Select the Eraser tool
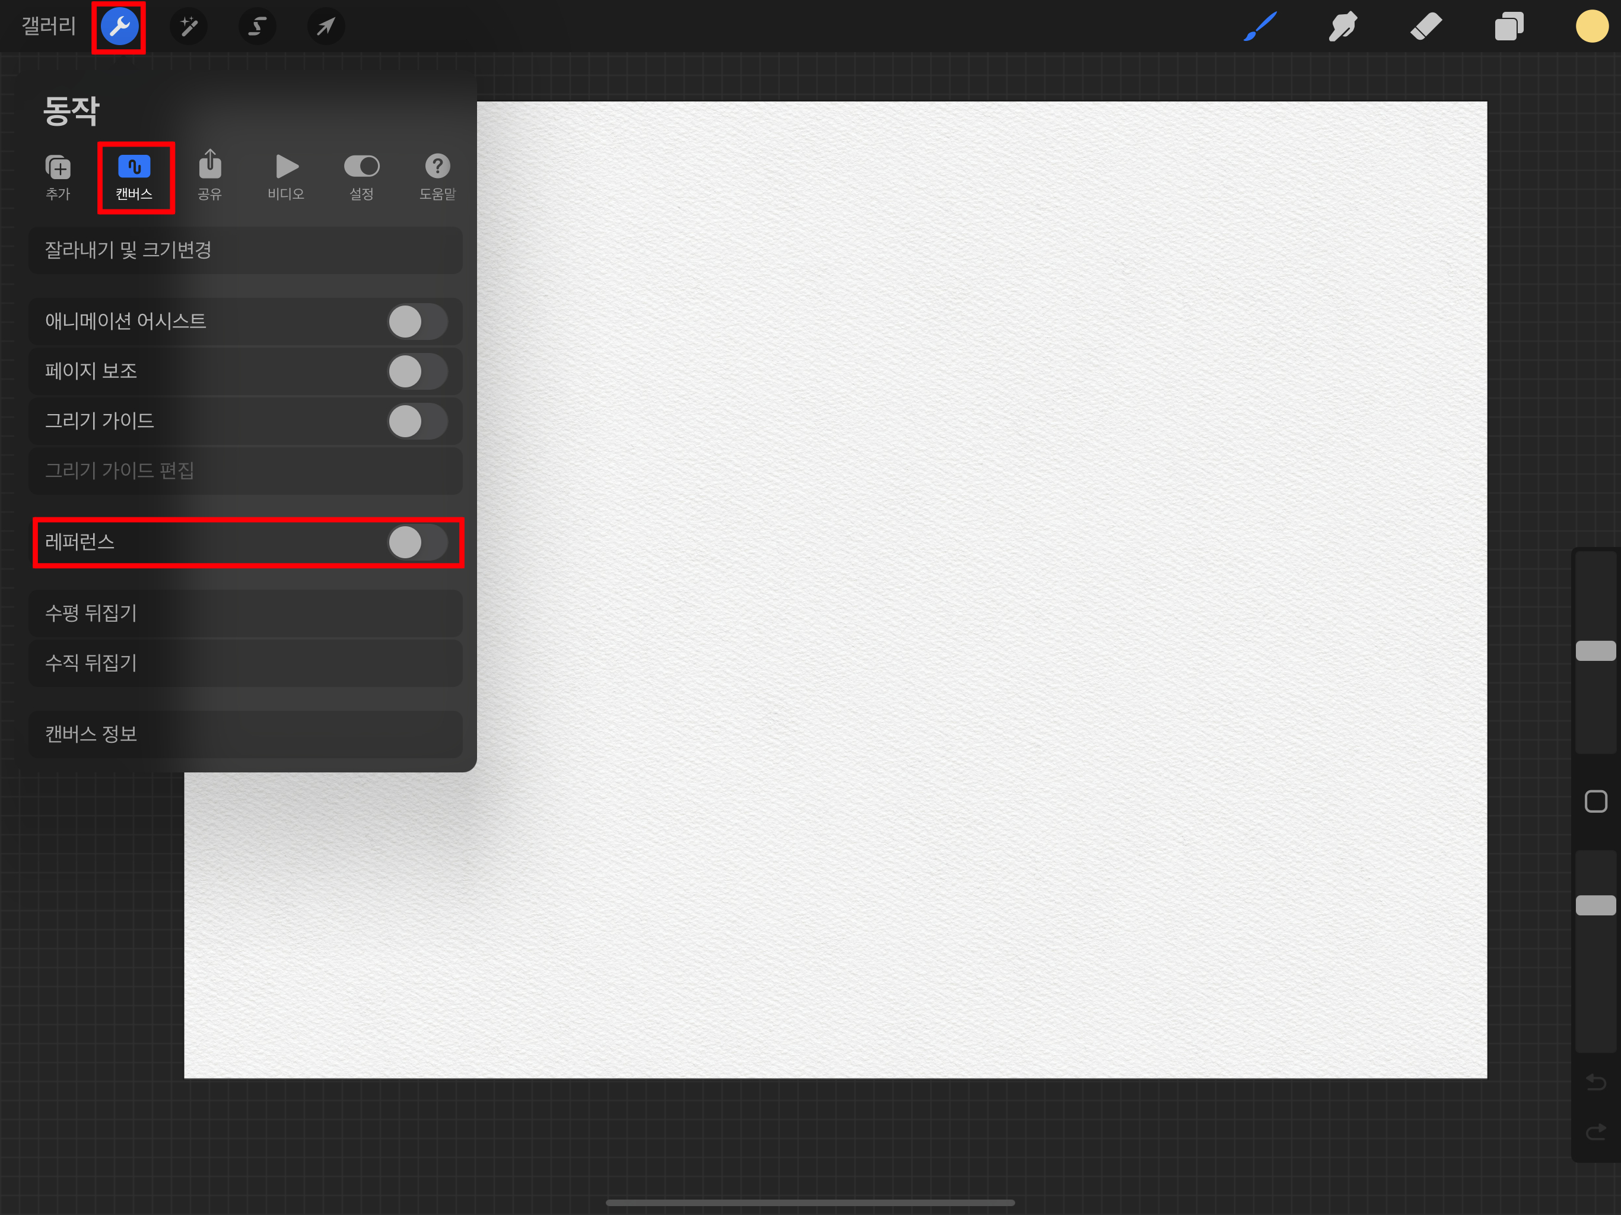 (1426, 27)
